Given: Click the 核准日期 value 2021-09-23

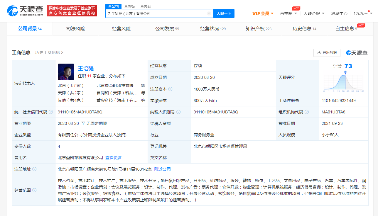Looking at the screenshot, I should click(x=332, y=123).
